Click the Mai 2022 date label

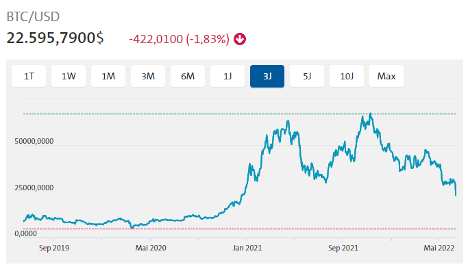(439, 248)
